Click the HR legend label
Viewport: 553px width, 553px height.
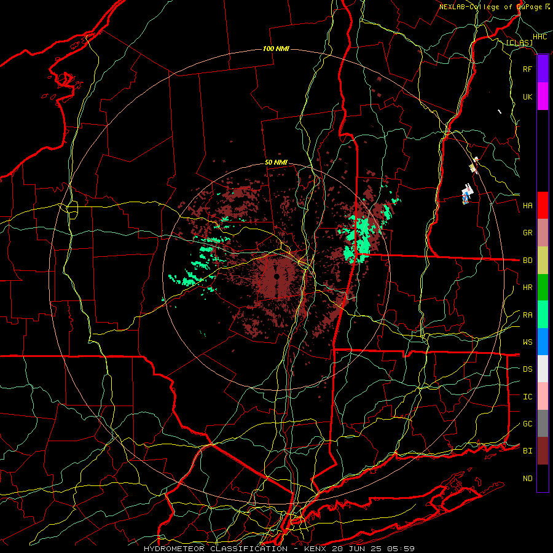pyautogui.click(x=527, y=288)
